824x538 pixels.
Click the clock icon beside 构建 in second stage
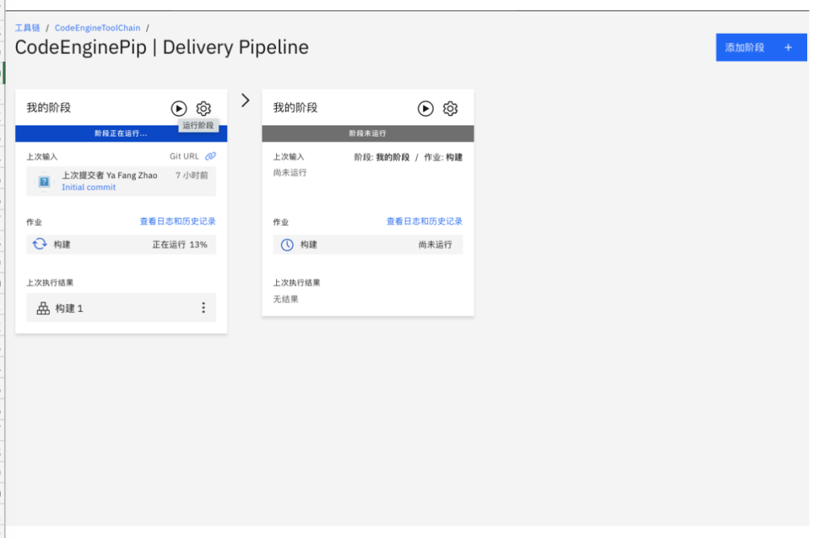[x=287, y=244]
